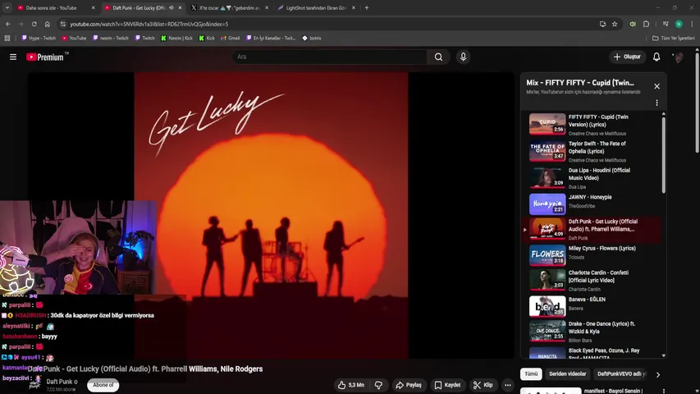Go back in browser history
Viewport: 700px width, 394px height.
[8, 24]
